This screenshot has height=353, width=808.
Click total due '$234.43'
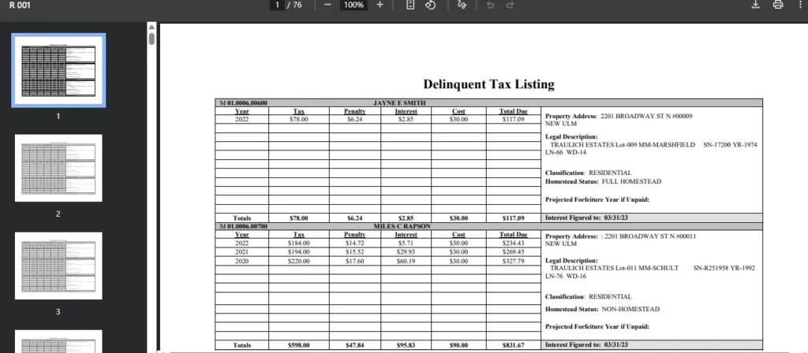pos(513,243)
